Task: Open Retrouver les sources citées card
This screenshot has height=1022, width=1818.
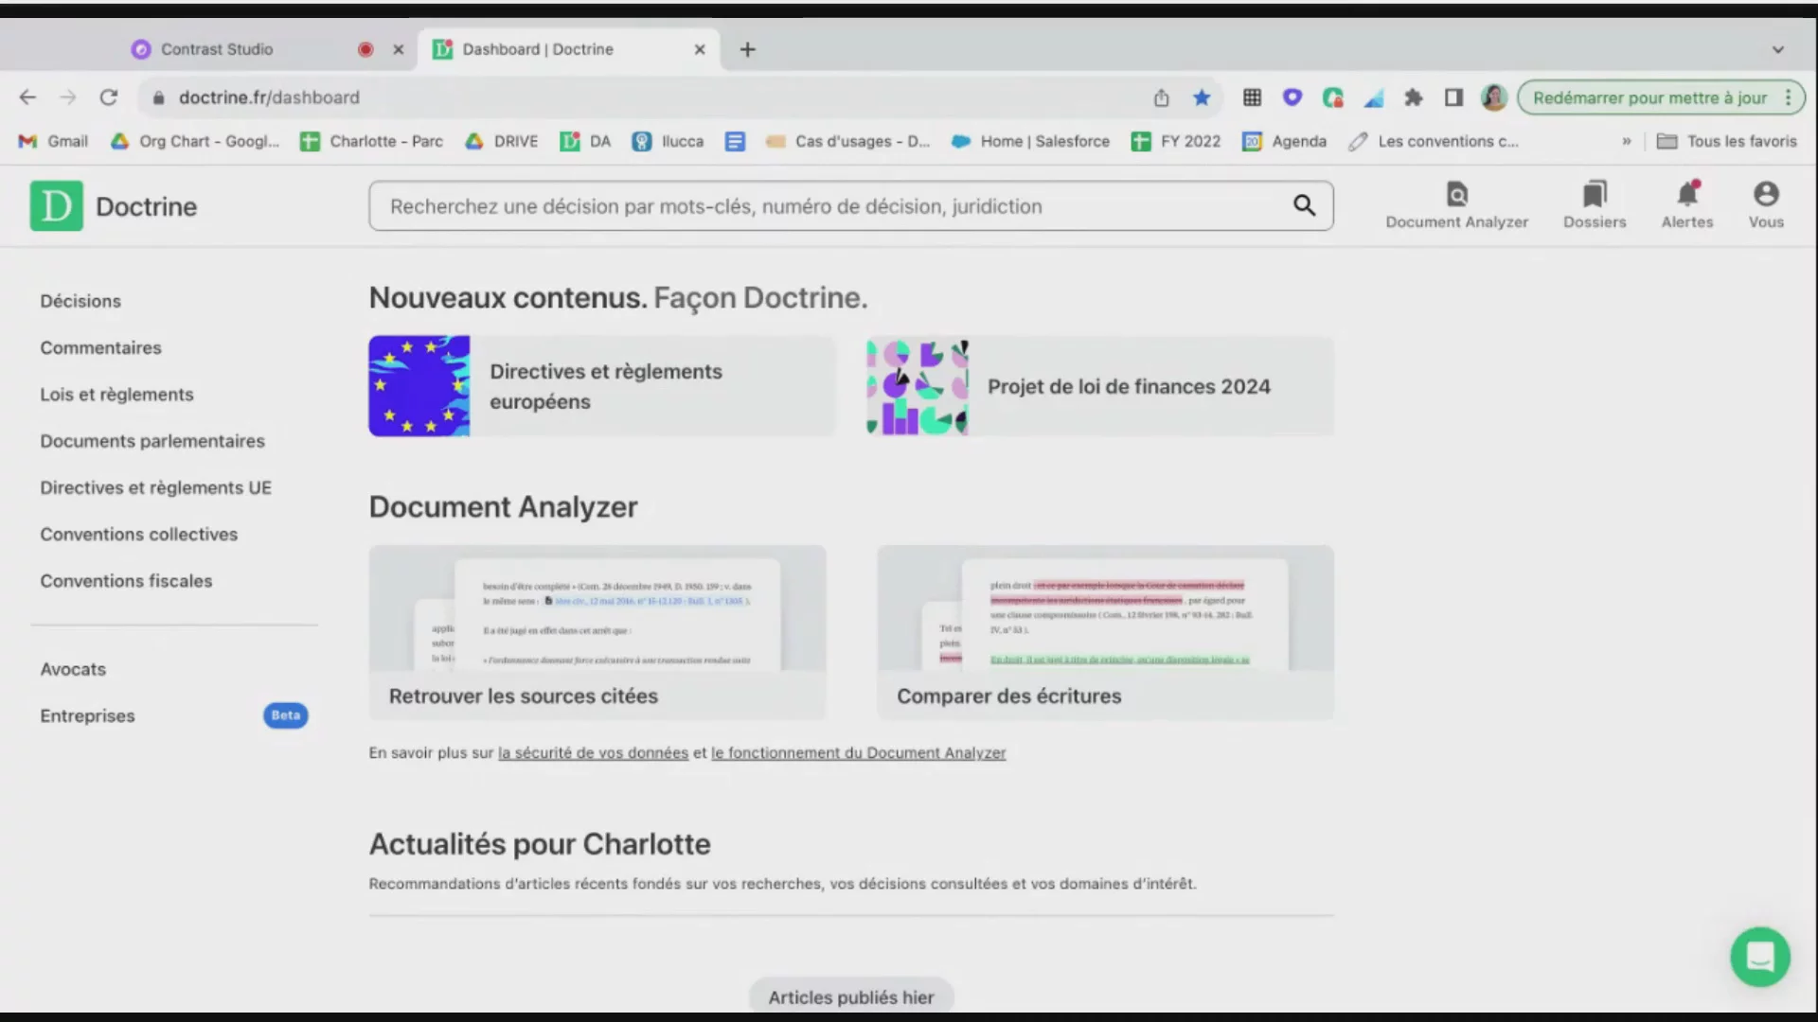Action: coord(597,632)
